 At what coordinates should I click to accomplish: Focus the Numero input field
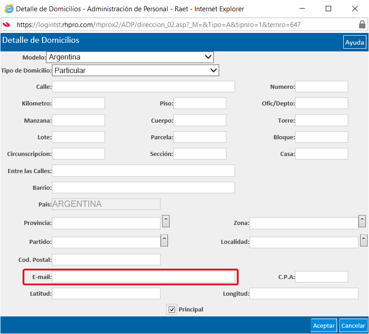click(x=322, y=87)
